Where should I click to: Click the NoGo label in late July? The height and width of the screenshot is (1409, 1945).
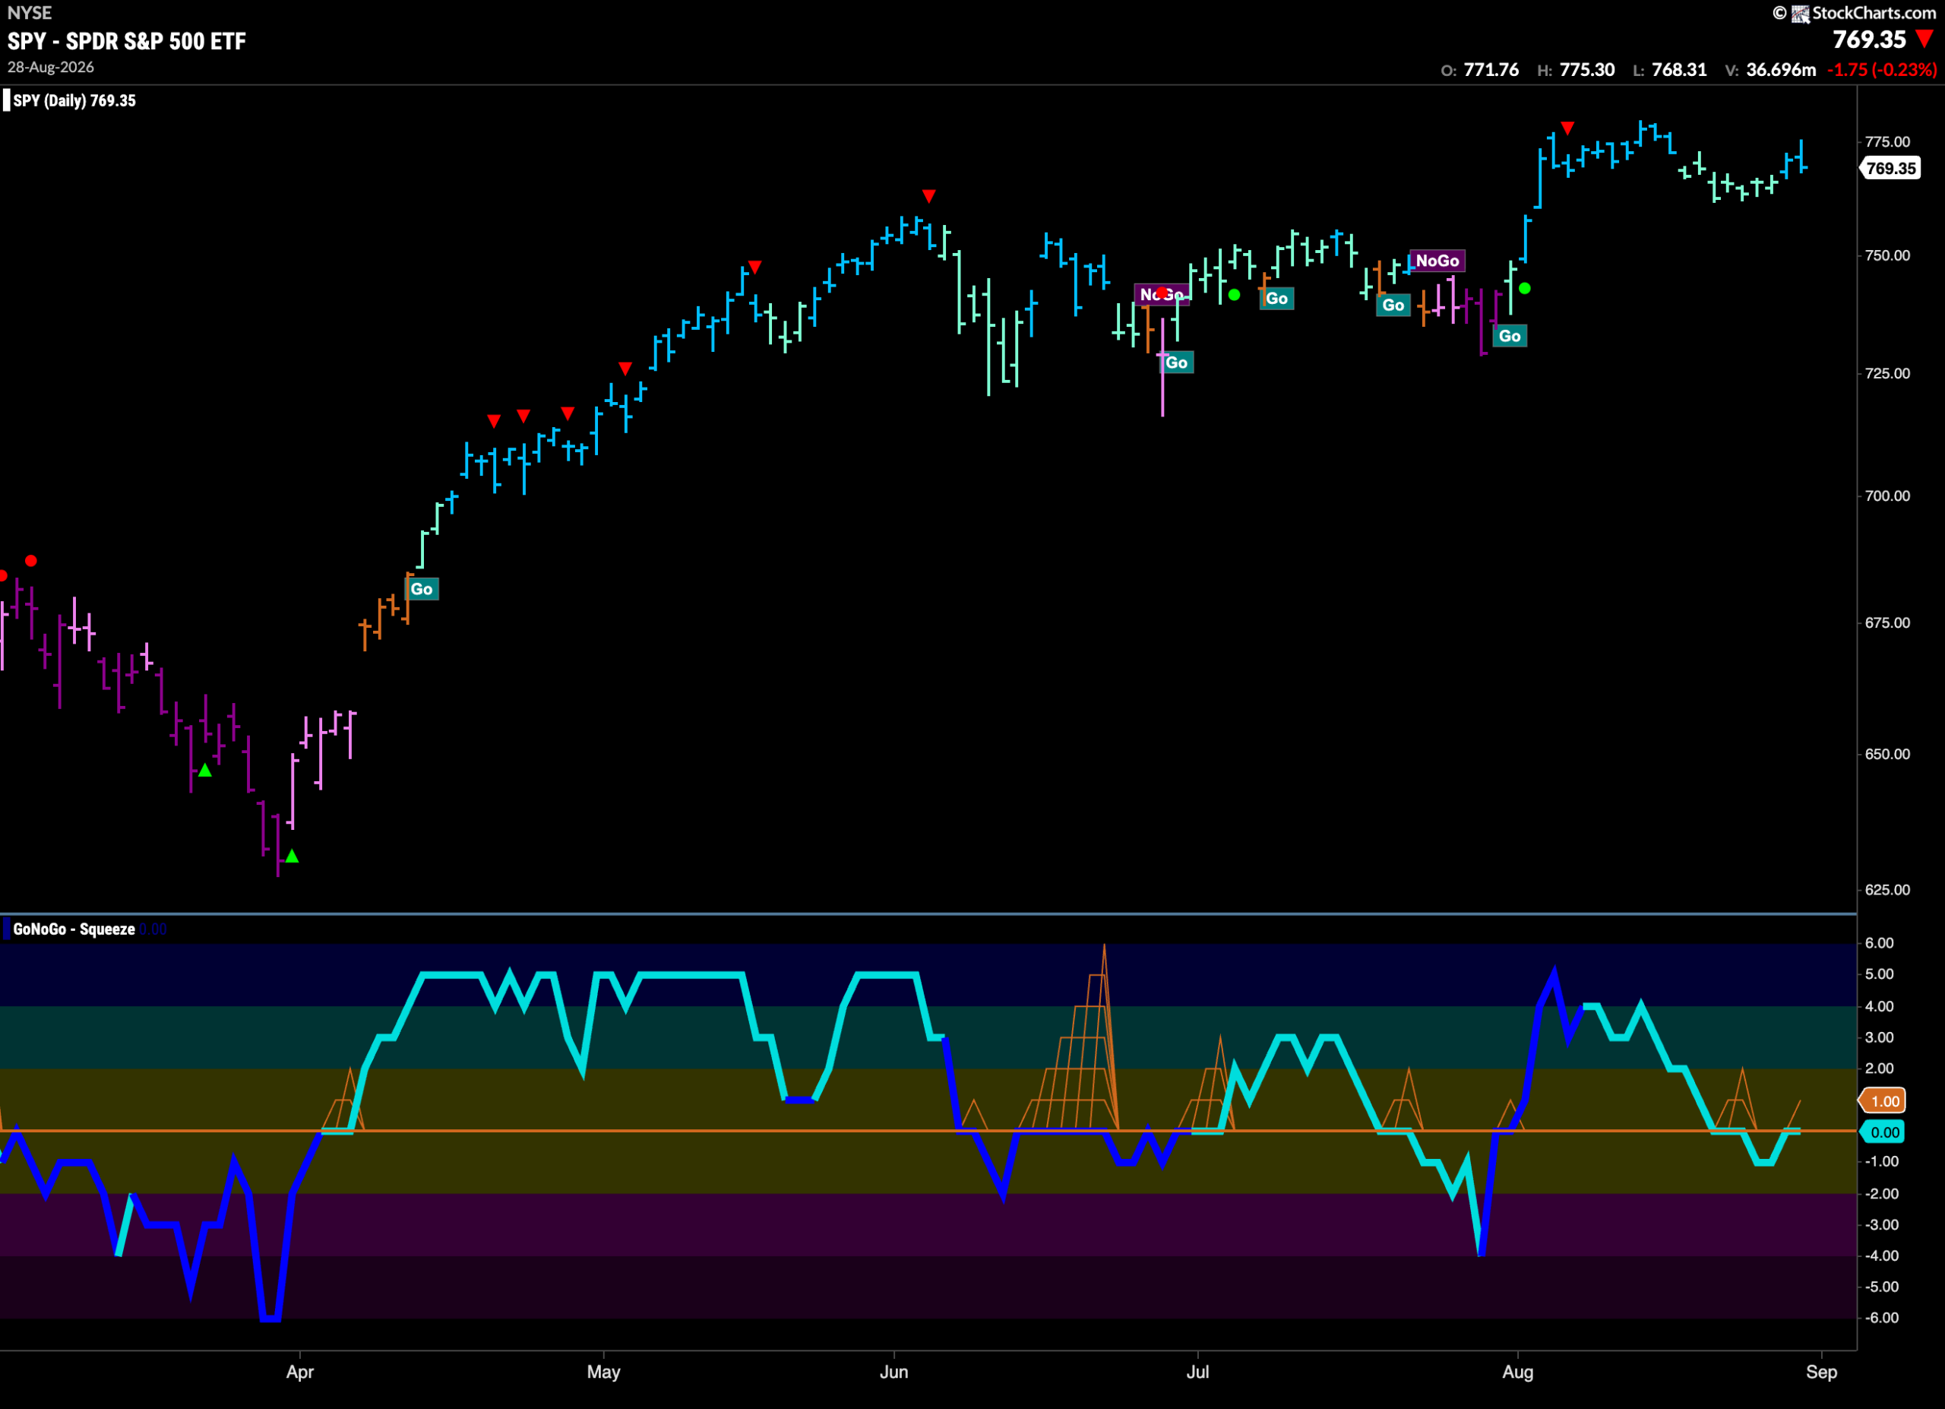coord(1437,261)
